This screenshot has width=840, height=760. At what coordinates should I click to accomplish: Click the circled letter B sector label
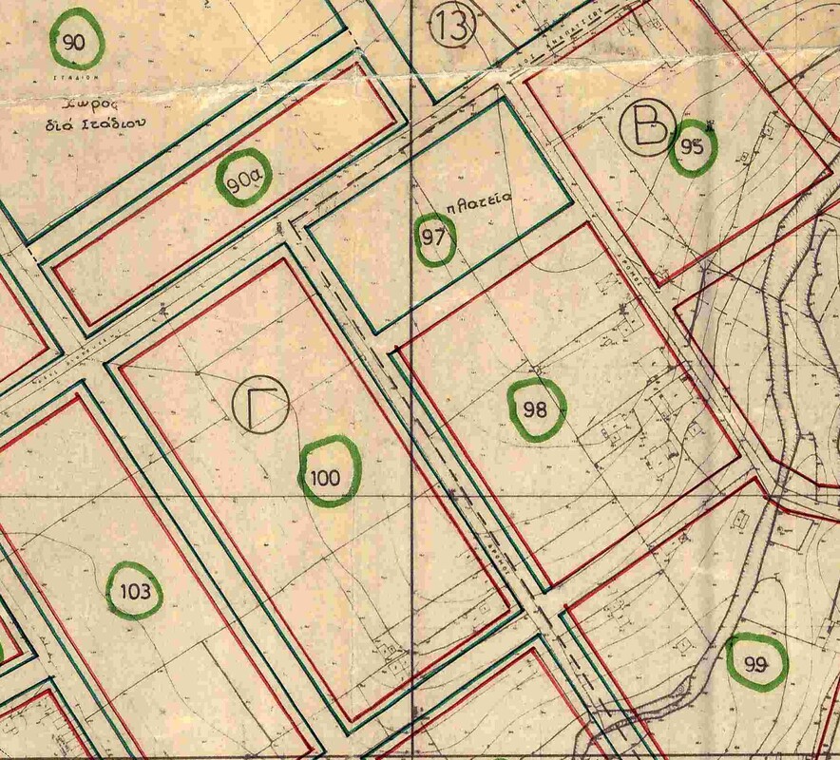pos(646,128)
